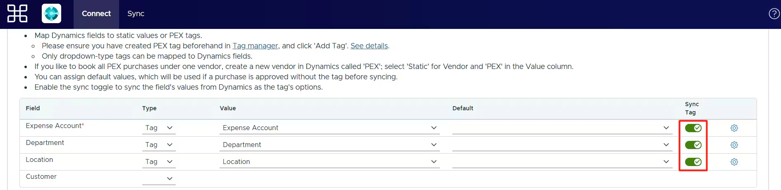Open settings gear for Department row
Image resolution: width=781 pixels, height=190 pixels.
tap(734, 145)
